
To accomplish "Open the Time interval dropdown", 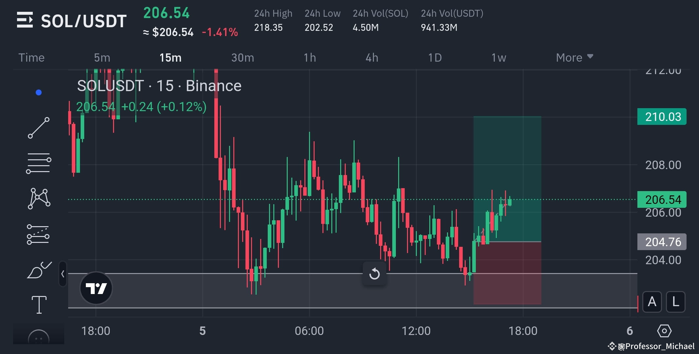I will tap(31, 57).
